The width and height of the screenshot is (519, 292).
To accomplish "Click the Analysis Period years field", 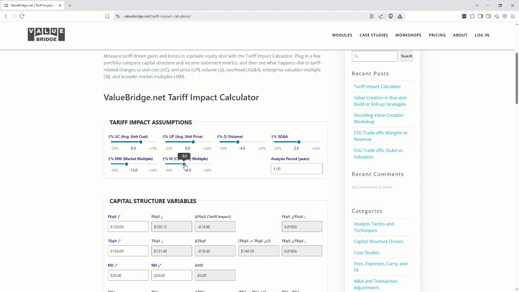I will (x=297, y=169).
